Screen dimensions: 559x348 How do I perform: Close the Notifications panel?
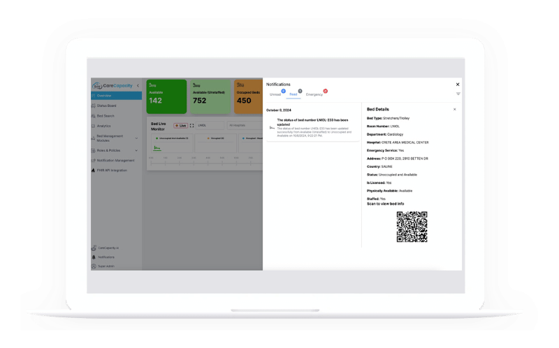pos(458,85)
